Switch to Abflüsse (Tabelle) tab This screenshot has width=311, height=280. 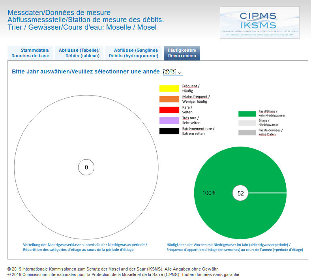(79, 53)
